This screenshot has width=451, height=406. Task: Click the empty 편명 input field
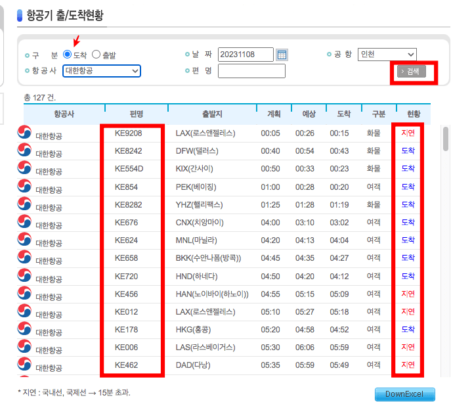tap(251, 71)
